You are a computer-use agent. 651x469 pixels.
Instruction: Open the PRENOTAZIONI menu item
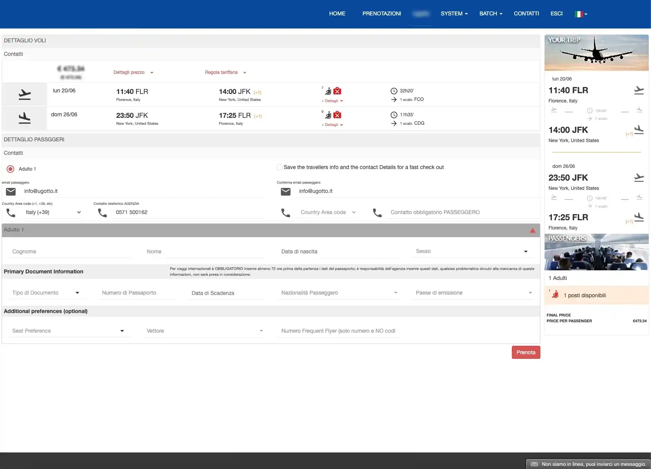381,13
